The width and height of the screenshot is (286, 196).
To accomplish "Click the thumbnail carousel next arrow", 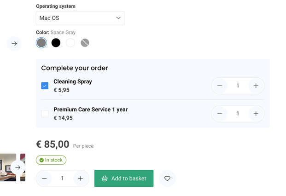I will pos(18,167).
